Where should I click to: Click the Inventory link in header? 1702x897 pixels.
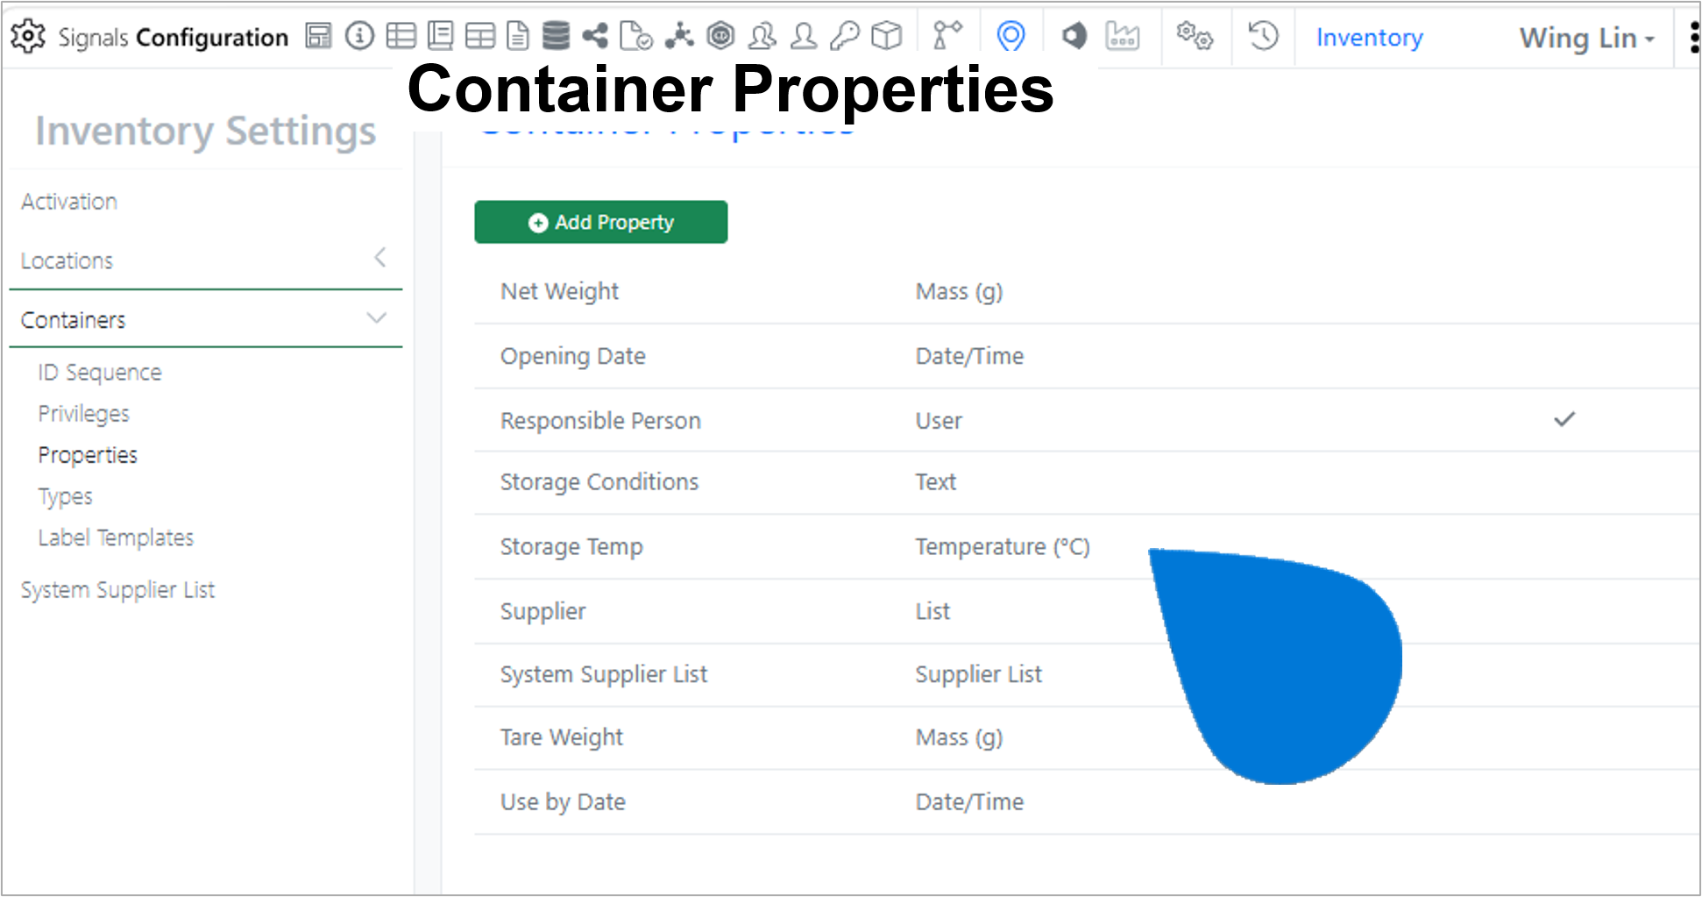pyautogui.click(x=1369, y=38)
